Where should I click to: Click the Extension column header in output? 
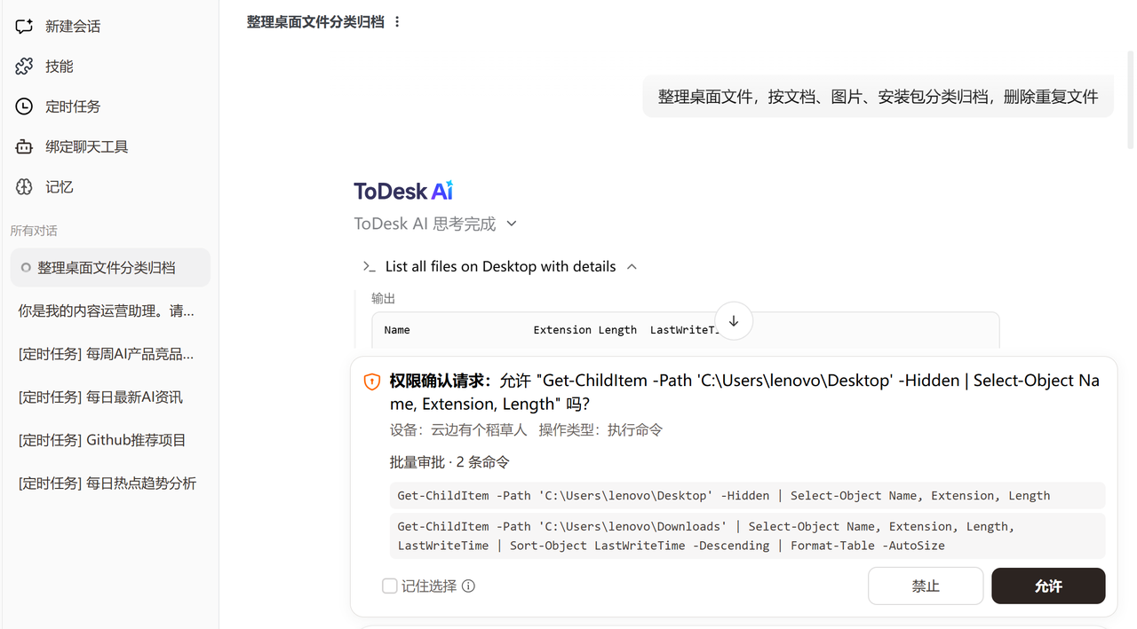(x=562, y=330)
